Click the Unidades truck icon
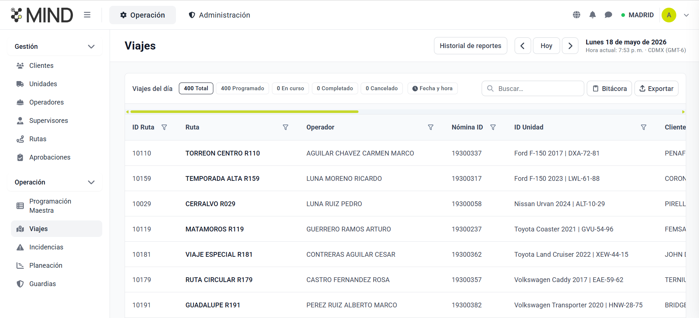The image size is (699, 318). click(x=20, y=84)
